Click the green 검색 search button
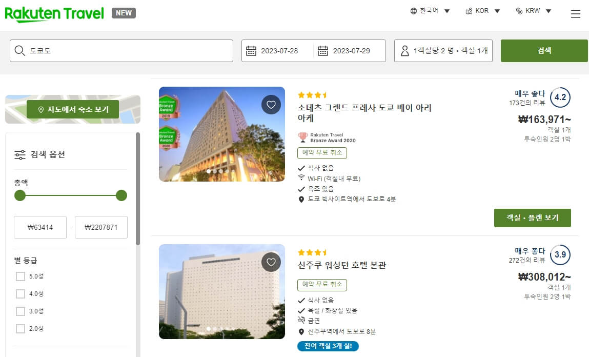The image size is (589, 357). pyautogui.click(x=544, y=51)
